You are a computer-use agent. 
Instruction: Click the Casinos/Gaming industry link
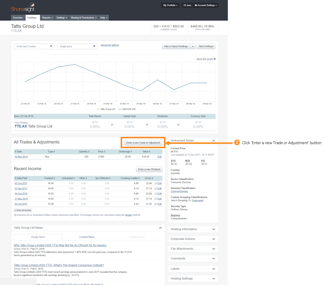pyautogui.click(x=179, y=191)
